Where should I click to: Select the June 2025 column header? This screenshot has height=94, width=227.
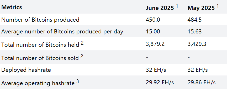pyautogui.click(x=160, y=8)
